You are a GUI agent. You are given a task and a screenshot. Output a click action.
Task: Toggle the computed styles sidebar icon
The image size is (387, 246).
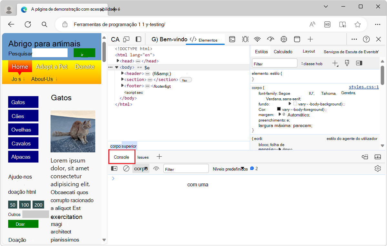(359, 63)
